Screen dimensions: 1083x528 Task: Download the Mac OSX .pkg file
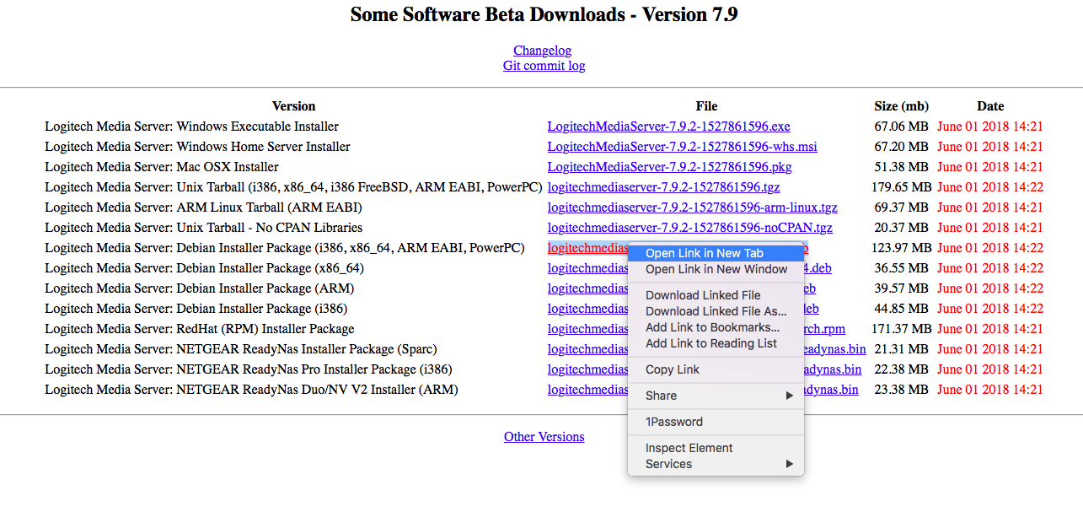670,167
